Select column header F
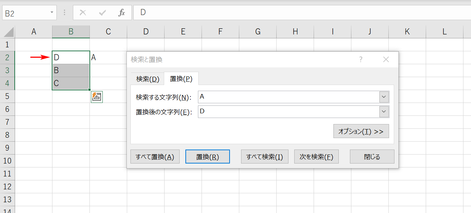This screenshot has width=471, height=213. coord(220,32)
